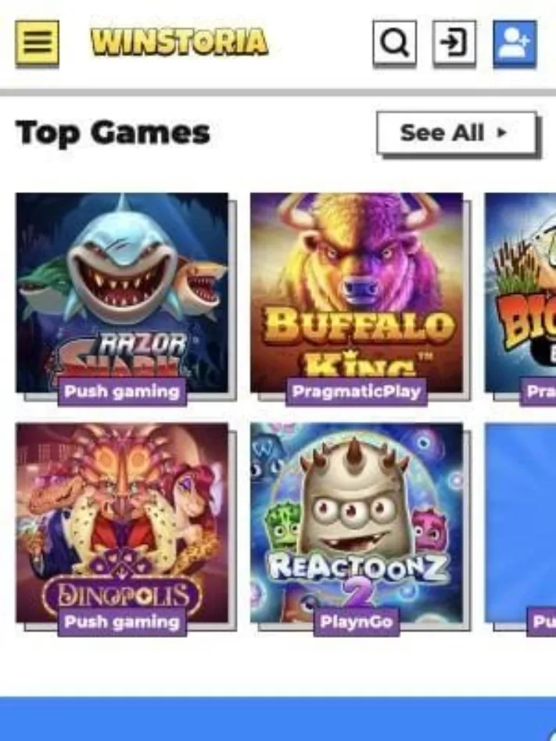The height and width of the screenshot is (741, 556).
Task: Click the login arrow icon
Action: click(454, 42)
